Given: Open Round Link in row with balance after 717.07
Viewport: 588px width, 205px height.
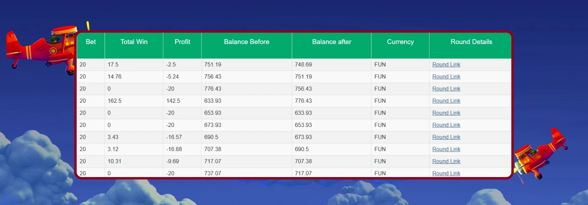Looking at the screenshot, I should click(x=446, y=173).
